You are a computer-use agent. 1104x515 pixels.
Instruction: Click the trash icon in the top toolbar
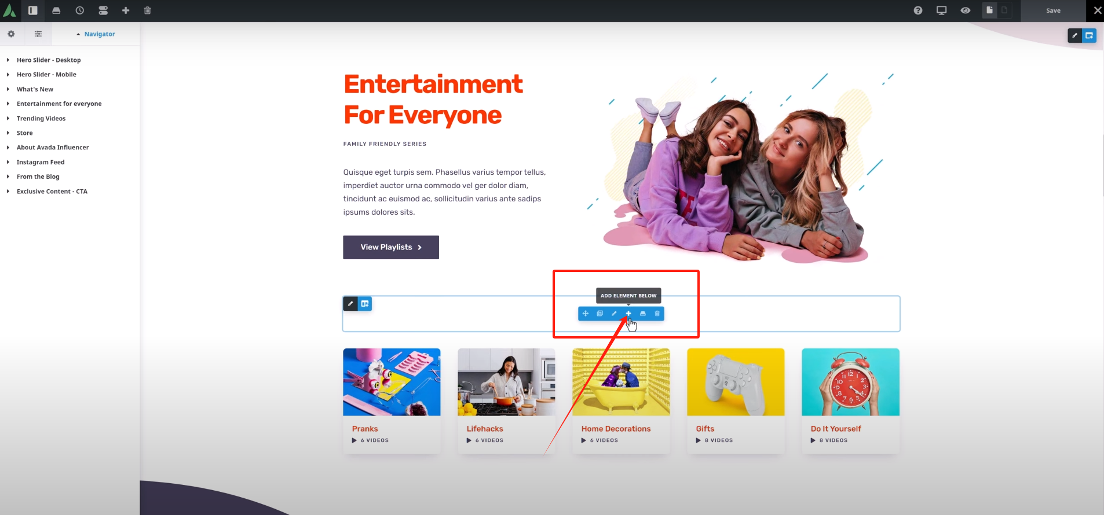coord(148,10)
